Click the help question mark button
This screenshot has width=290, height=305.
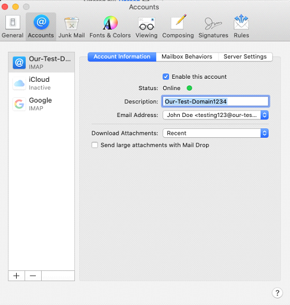(x=277, y=292)
